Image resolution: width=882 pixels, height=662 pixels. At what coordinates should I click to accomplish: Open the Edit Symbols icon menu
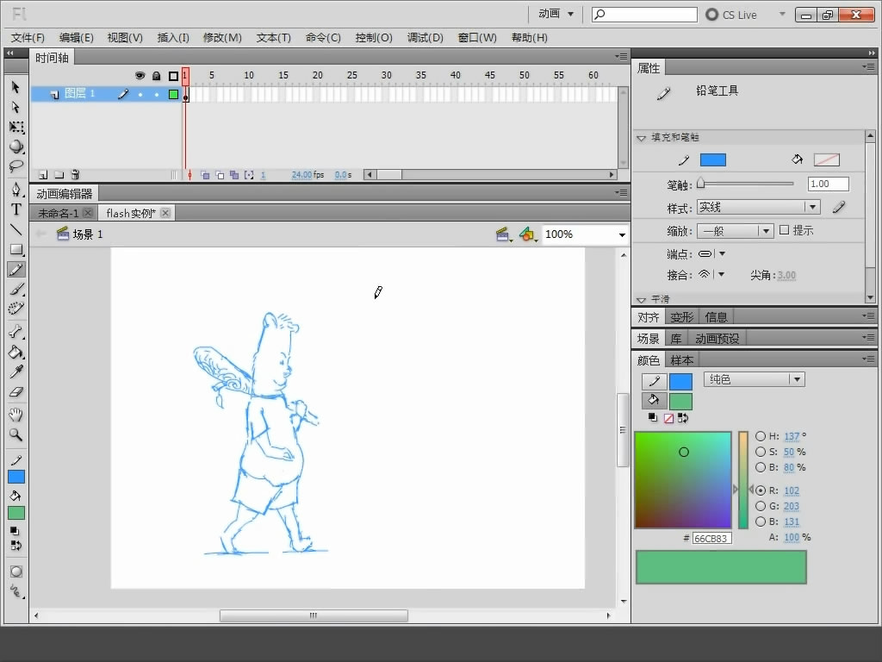pos(528,234)
